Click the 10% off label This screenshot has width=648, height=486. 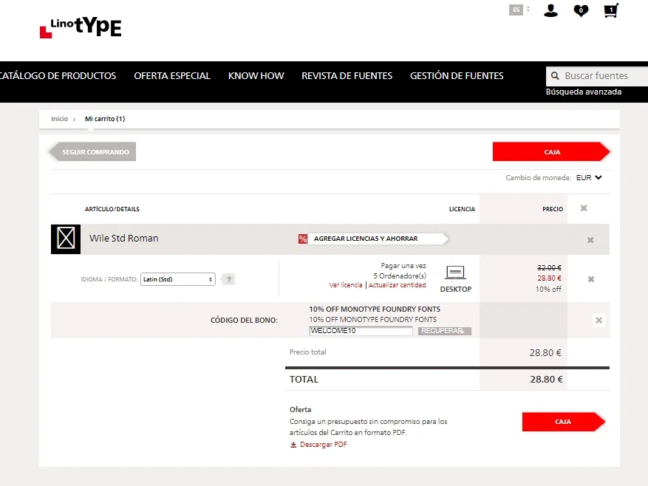[548, 290]
